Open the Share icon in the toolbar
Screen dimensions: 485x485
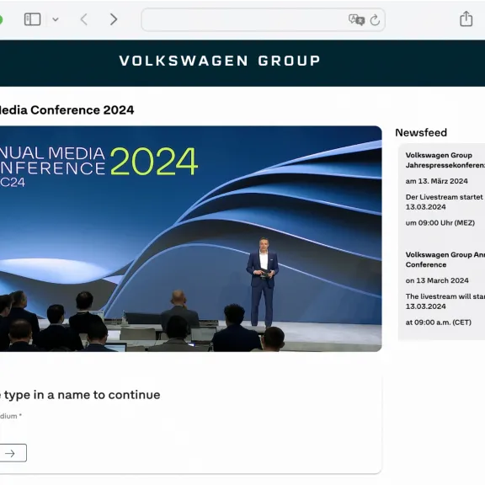[466, 19]
